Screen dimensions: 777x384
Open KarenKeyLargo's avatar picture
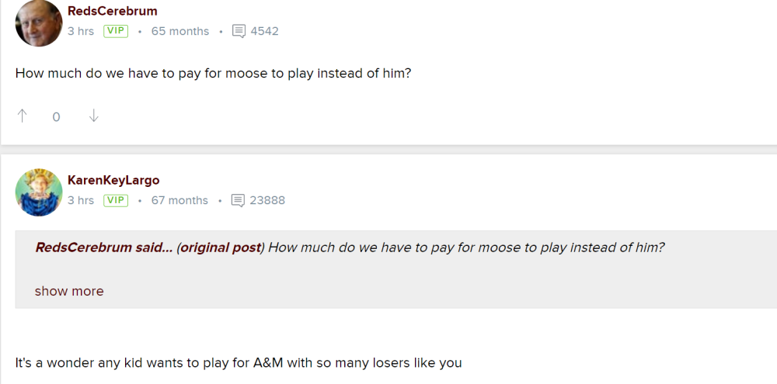(x=38, y=192)
